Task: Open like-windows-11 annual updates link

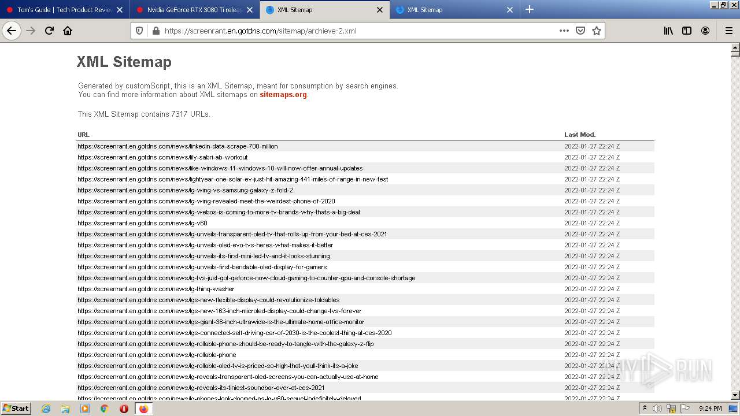Action: [220, 168]
